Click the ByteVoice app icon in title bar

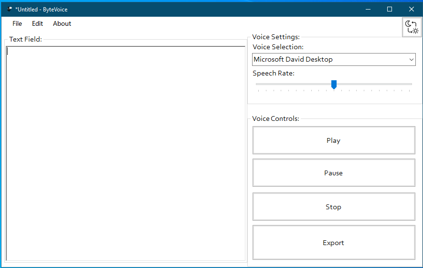pyautogui.click(x=10, y=9)
